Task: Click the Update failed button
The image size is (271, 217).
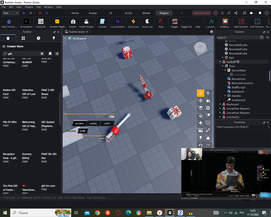Action: tap(202, 13)
